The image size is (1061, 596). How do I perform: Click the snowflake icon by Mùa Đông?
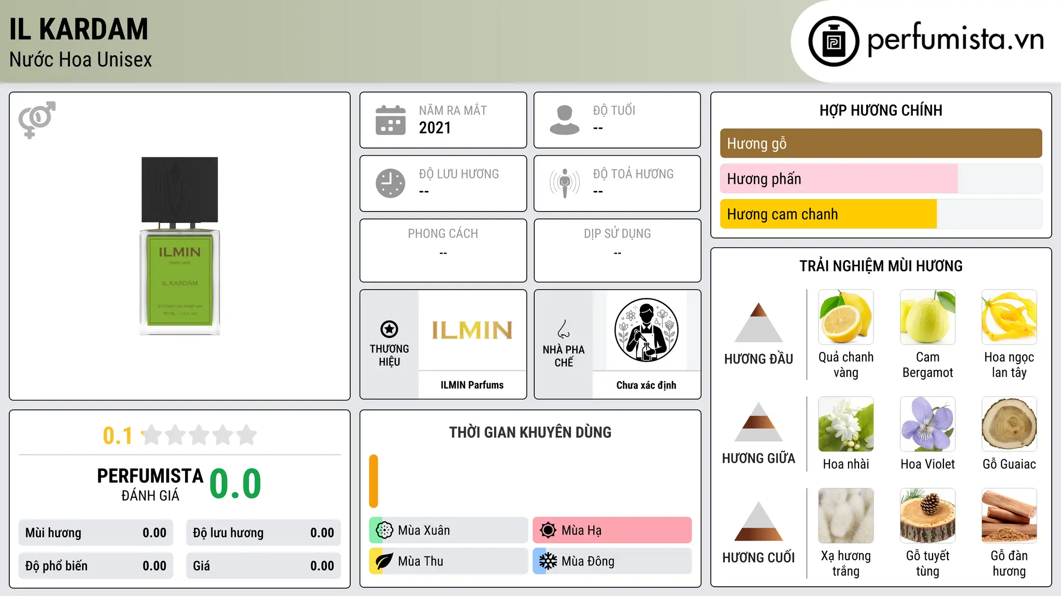pos(548,561)
